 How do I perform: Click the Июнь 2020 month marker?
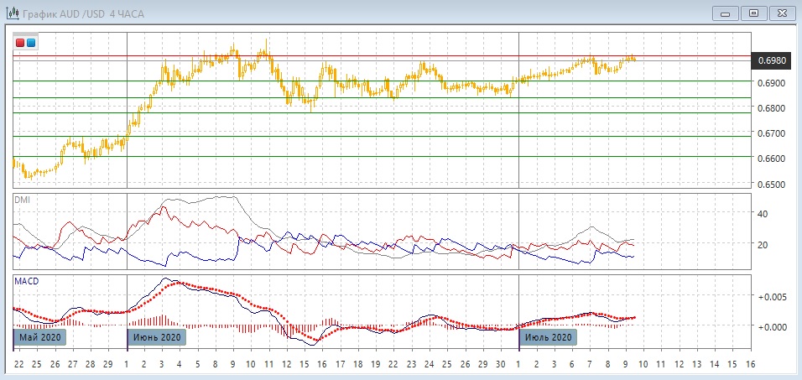(x=157, y=337)
